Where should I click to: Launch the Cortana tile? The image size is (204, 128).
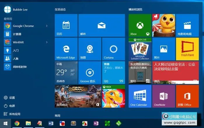(113, 49)
